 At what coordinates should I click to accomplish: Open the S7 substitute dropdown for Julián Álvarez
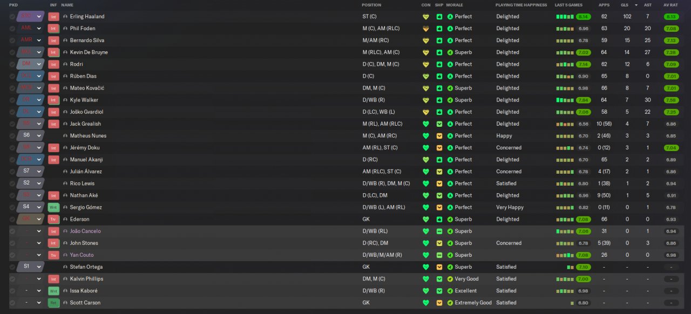coord(31,172)
